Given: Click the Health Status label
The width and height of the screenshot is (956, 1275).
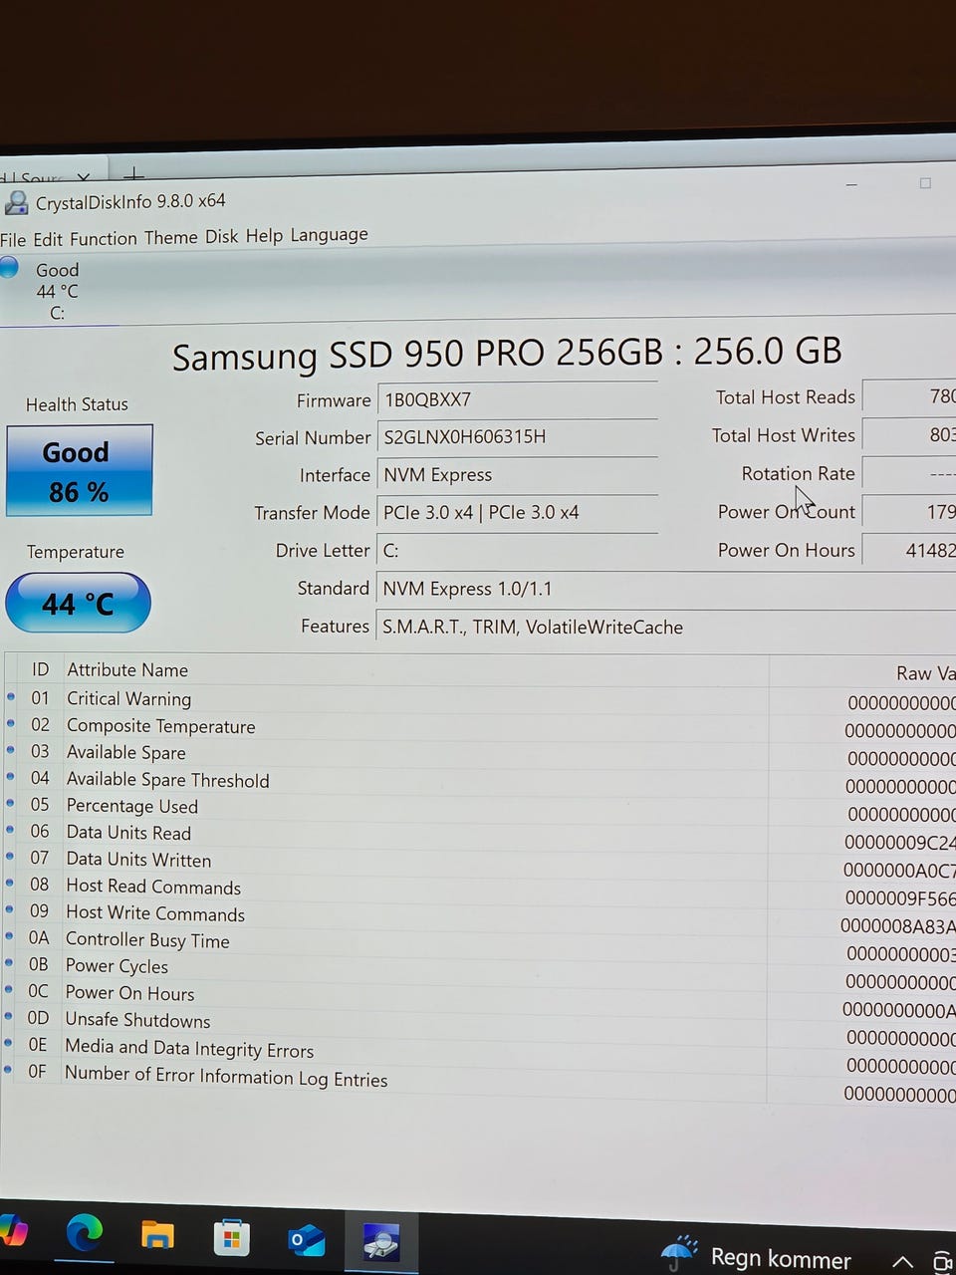Looking at the screenshot, I should [x=77, y=404].
